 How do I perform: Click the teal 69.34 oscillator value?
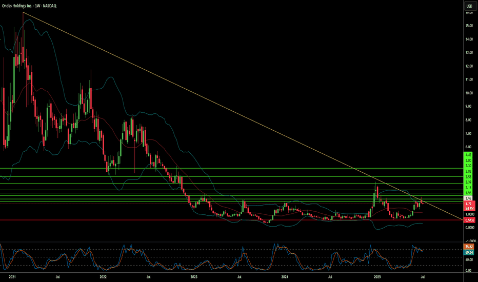point(469,252)
